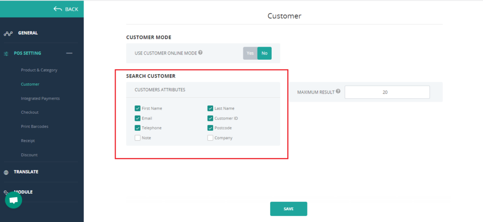Enable the Note attribute checkbox
The image size is (483, 222).
coord(138,138)
